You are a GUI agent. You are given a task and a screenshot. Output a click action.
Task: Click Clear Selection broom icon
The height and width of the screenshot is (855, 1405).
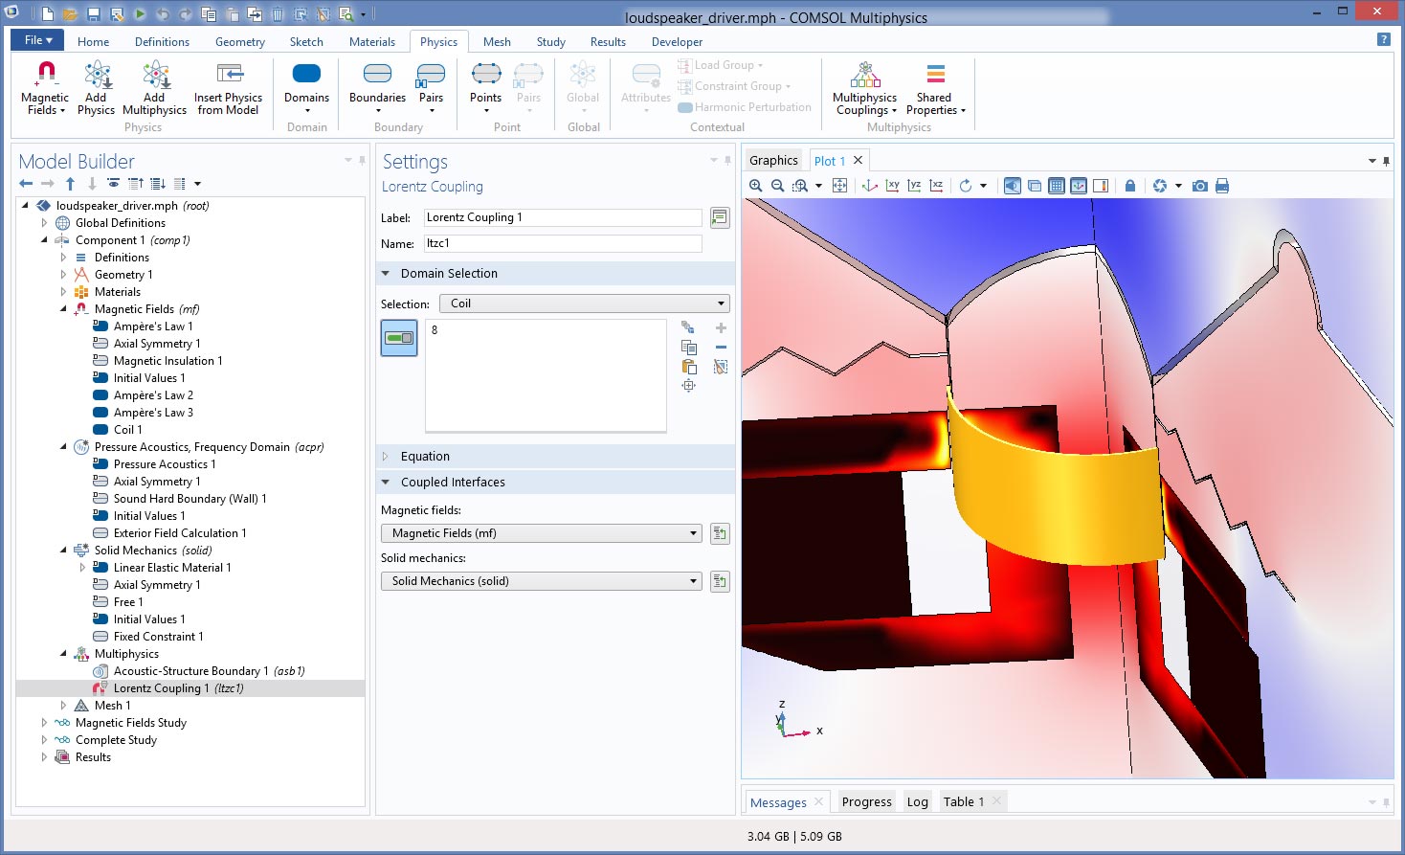pyautogui.click(x=721, y=367)
